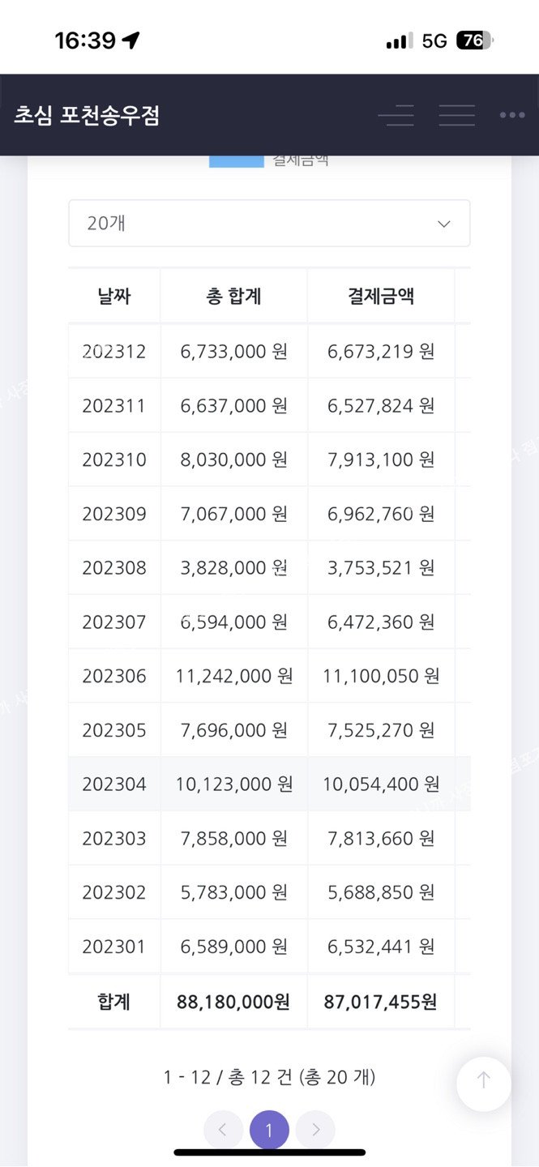
Task: Tap the left staggered-lines menu icon
Action: (396, 115)
